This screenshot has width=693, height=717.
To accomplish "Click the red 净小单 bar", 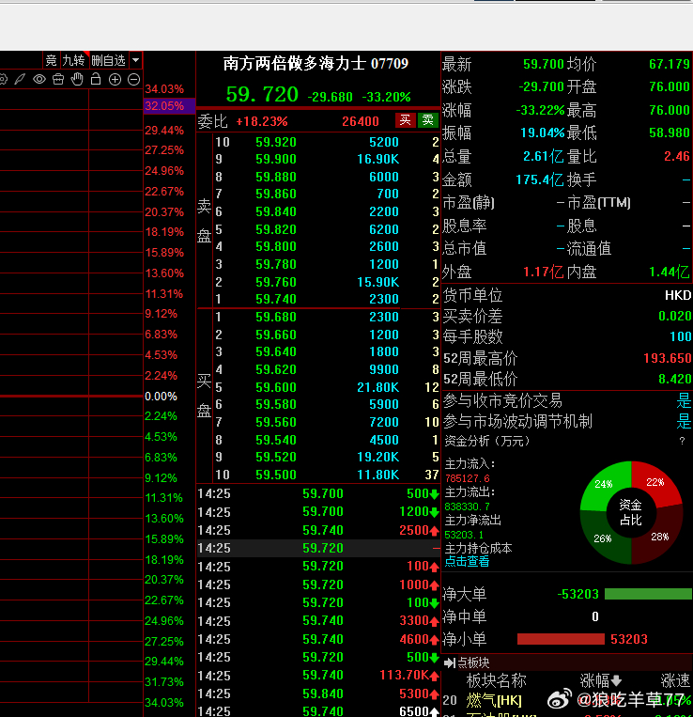I will coord(561,639).
